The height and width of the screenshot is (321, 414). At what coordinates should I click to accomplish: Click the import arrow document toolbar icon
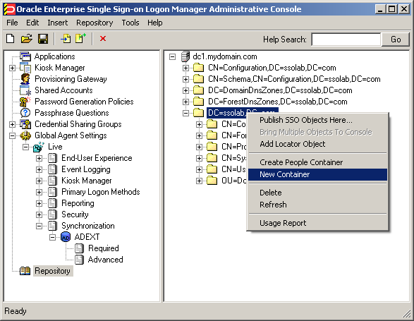coord(66,39)
